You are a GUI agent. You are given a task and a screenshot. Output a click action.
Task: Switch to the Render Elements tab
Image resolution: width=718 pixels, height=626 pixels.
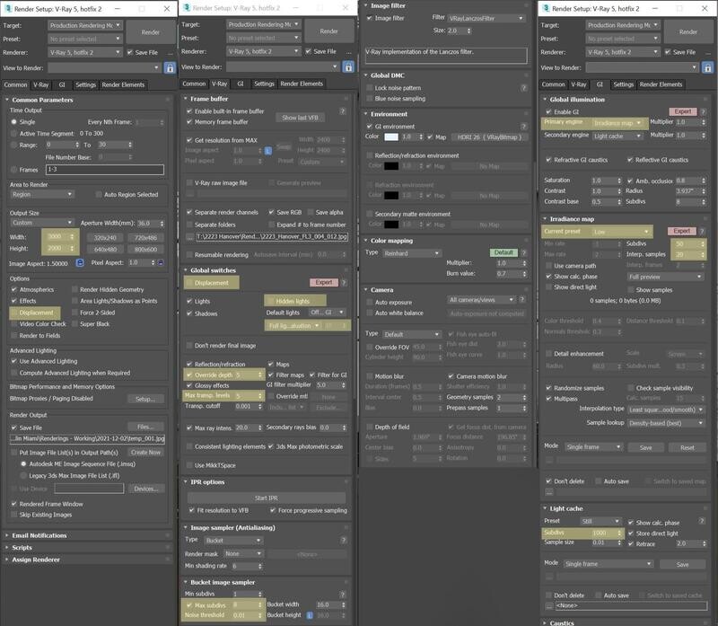[x=123, y=83]
